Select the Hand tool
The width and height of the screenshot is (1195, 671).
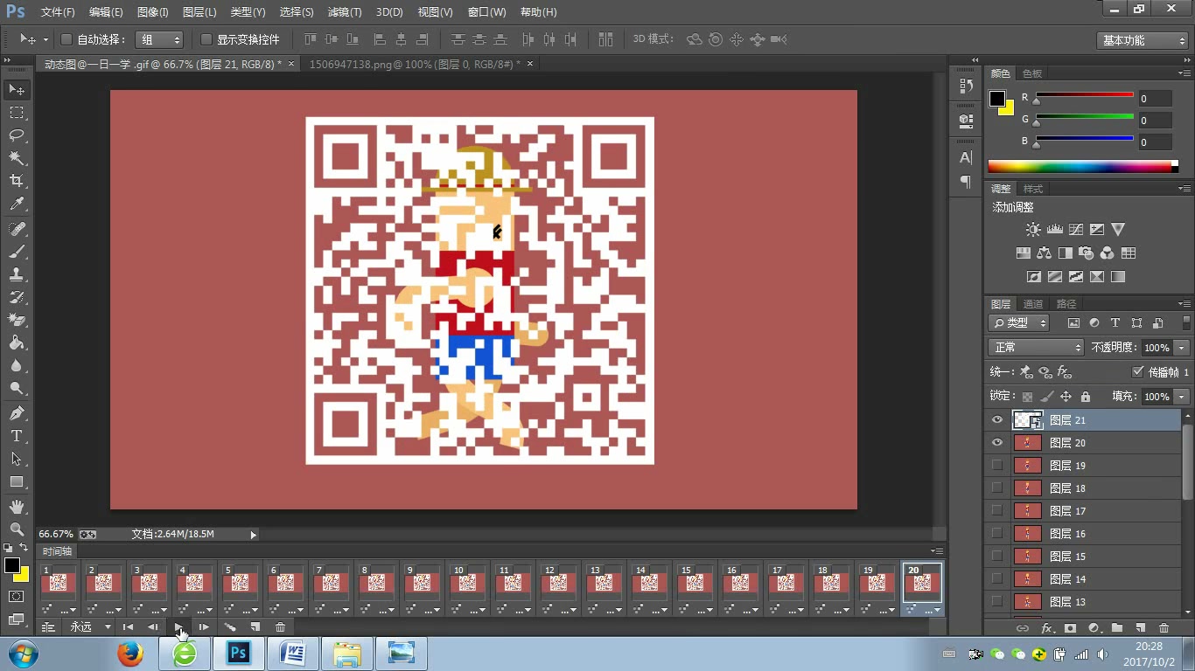click(x=17, y=507)
